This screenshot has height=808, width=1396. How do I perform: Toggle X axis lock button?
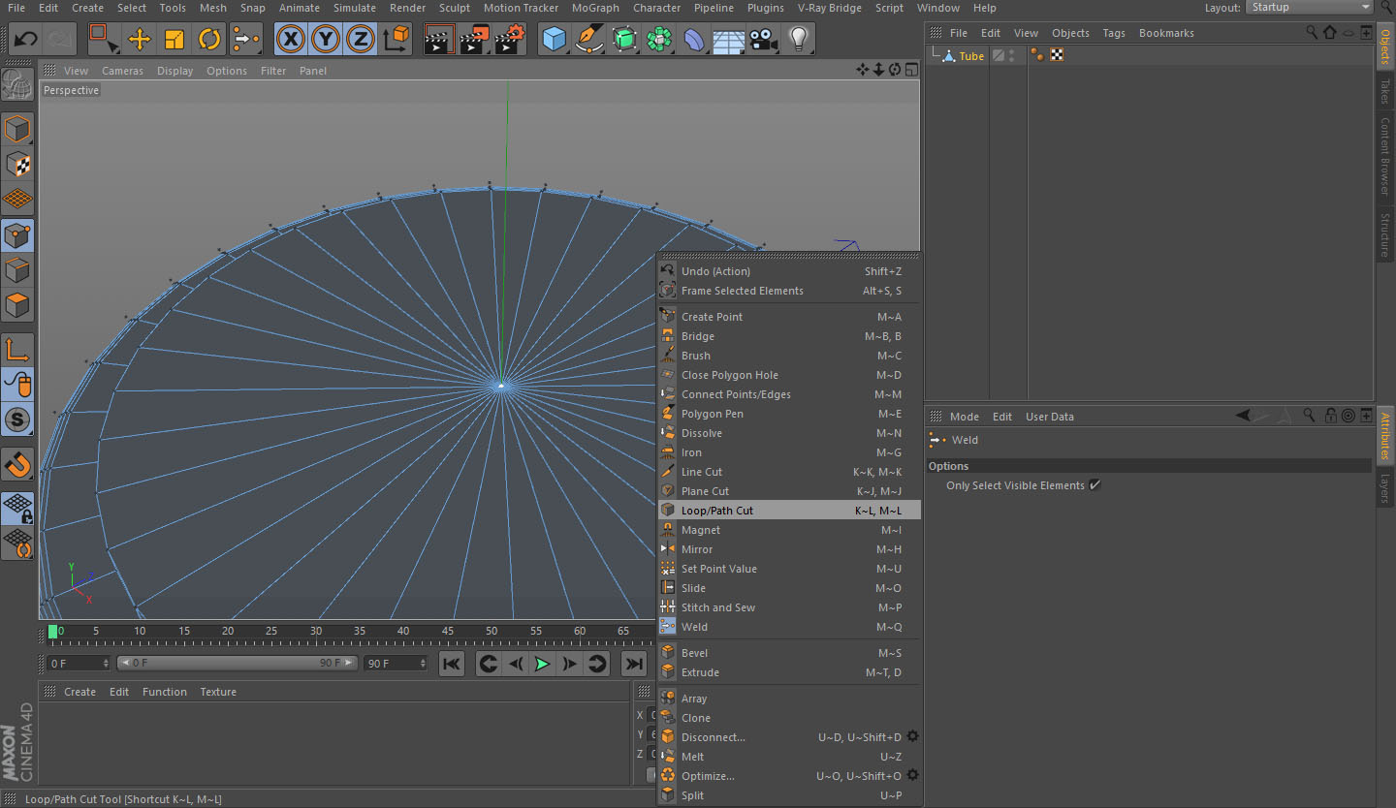pos(291,40)
